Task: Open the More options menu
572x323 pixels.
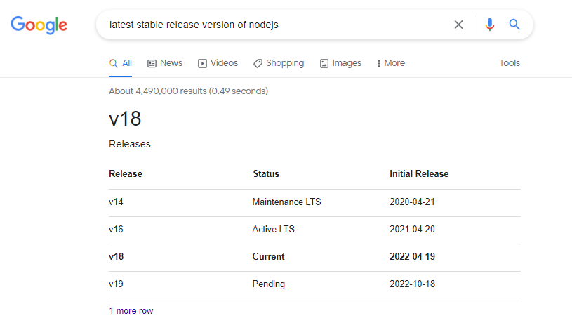Action: point(391,63)
